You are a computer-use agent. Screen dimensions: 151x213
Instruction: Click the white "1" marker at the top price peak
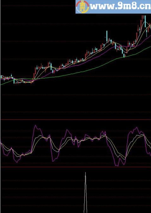144,17
